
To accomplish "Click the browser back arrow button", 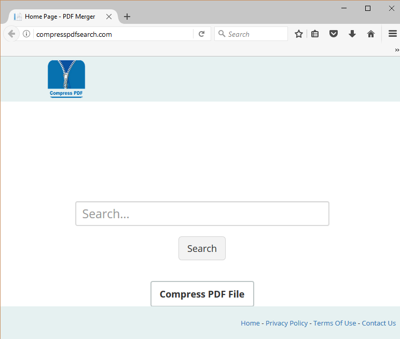I will (11, 34).
